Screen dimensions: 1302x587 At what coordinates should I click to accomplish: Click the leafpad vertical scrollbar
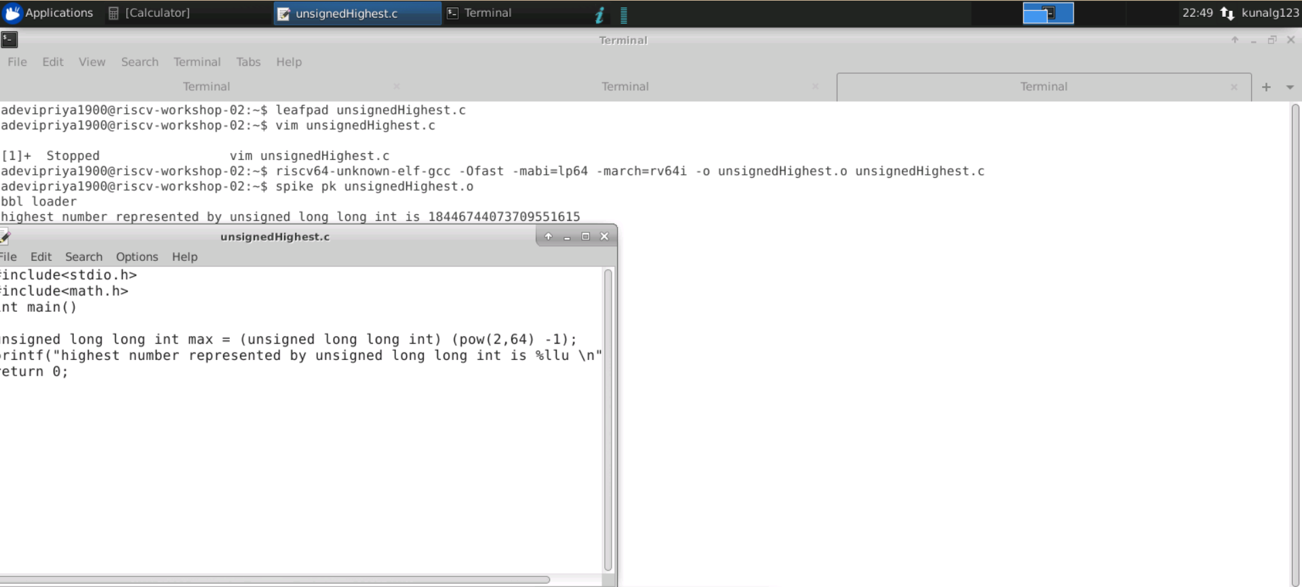point(608,420)
